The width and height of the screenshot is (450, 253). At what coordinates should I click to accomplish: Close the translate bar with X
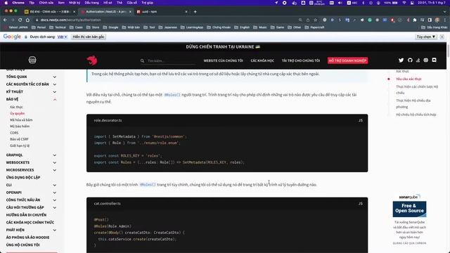point(442,37)
